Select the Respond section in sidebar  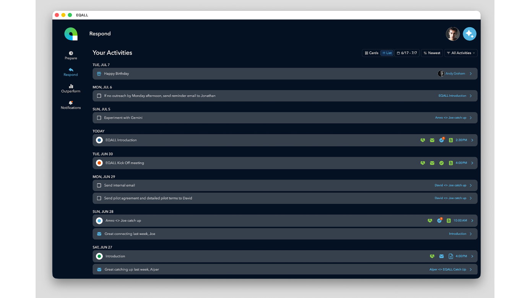pyautogui.click(x=71, y=72)
